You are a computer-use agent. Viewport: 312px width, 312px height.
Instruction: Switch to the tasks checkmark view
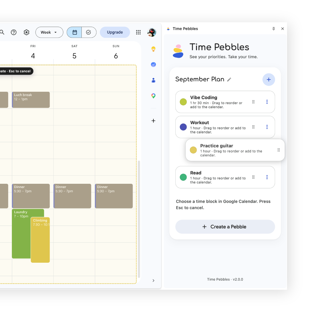(89, 32)
